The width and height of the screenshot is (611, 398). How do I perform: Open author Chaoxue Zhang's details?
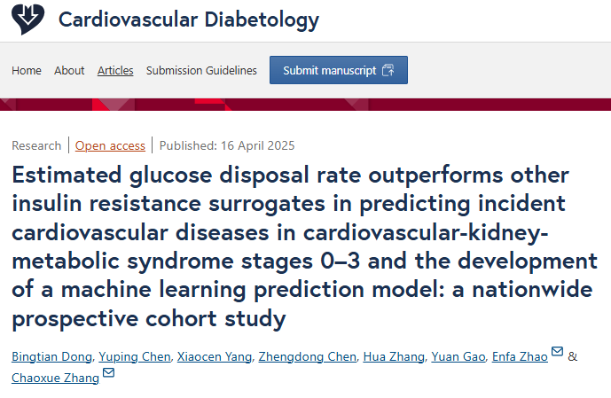coord(55,378)
